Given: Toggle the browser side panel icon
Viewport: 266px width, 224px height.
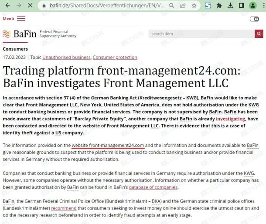Looking at the screenshot, I should pos(242,6).
